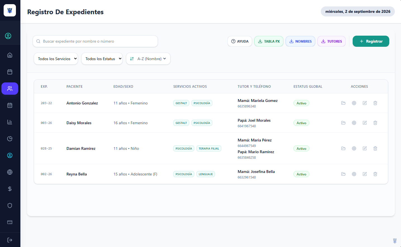Open the credit card sidebar icon
The width and height of the screenshot is (401, 247).
pos(10,222)
